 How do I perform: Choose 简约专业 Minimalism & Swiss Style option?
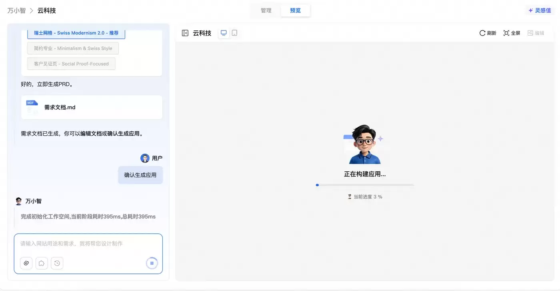pos(73,48)
